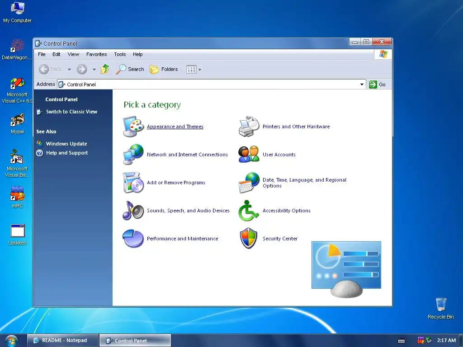Click the Accessibility Options link text

286,211
